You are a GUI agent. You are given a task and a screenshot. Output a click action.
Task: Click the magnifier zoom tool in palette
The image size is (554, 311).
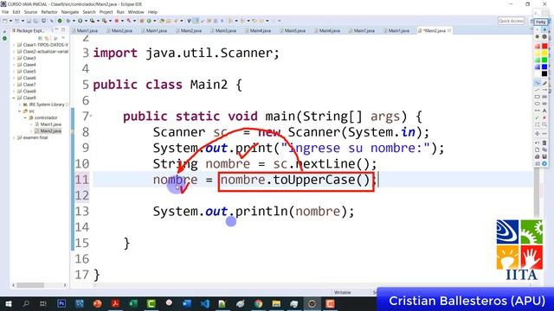[x=544, y=124]
